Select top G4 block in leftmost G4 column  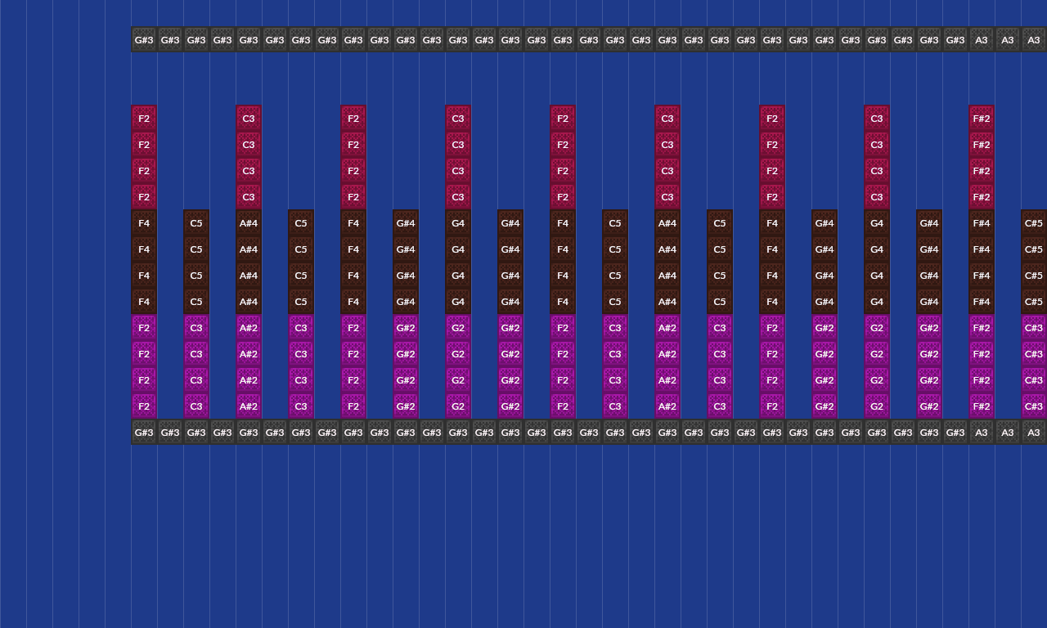[x=458, y=223]
